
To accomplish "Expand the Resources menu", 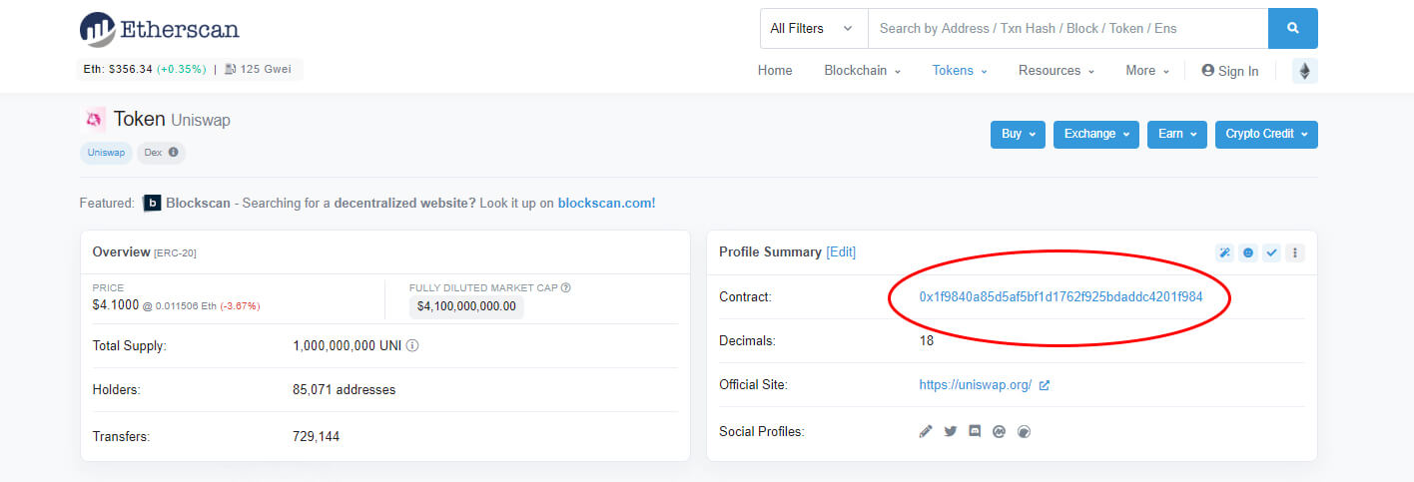I will (x=1057, y=71).
